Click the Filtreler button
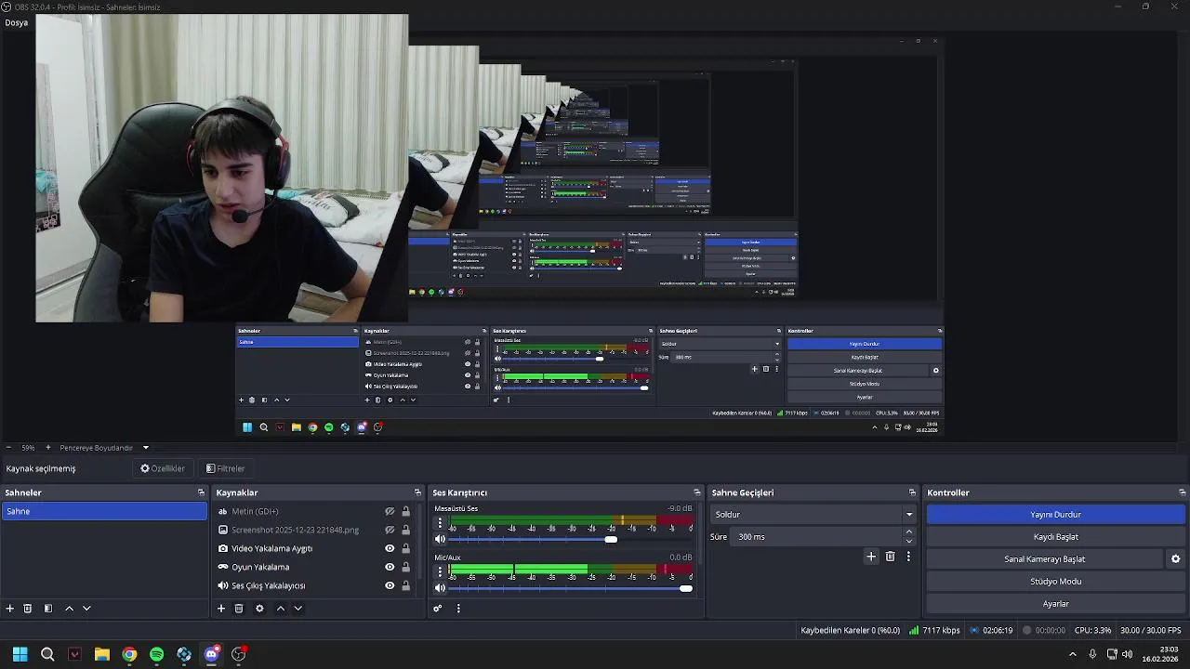This screenshot has height=669, width=1190. coord(226,469)
